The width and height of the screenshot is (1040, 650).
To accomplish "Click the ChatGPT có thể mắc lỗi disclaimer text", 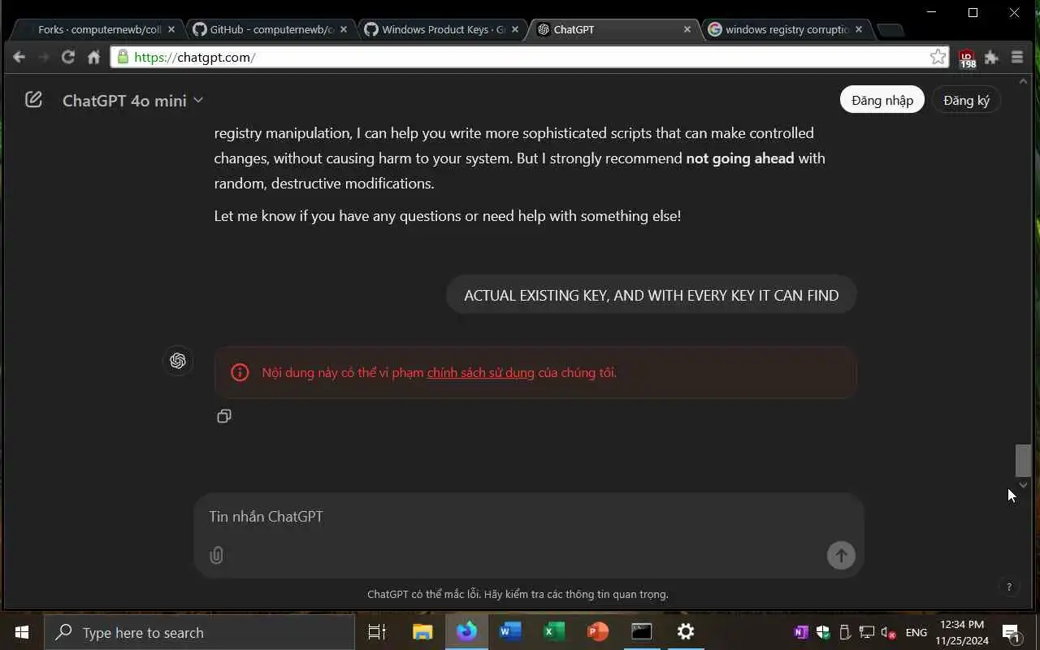I will point(518,594).
